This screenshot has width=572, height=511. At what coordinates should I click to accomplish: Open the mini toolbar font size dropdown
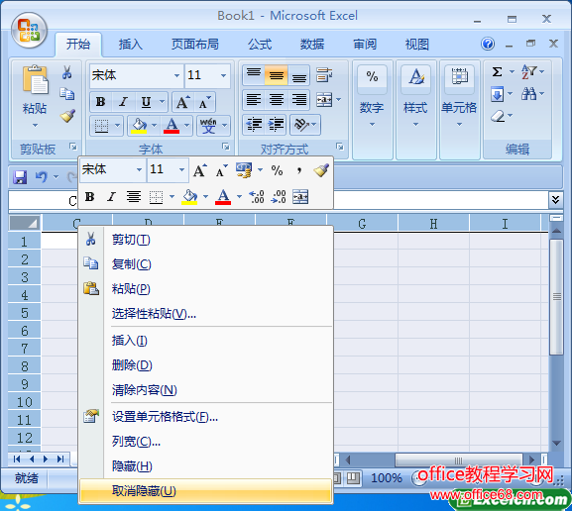(x=181, y=170)
